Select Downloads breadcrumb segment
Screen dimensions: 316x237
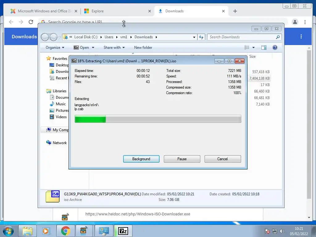click(144, 37)
